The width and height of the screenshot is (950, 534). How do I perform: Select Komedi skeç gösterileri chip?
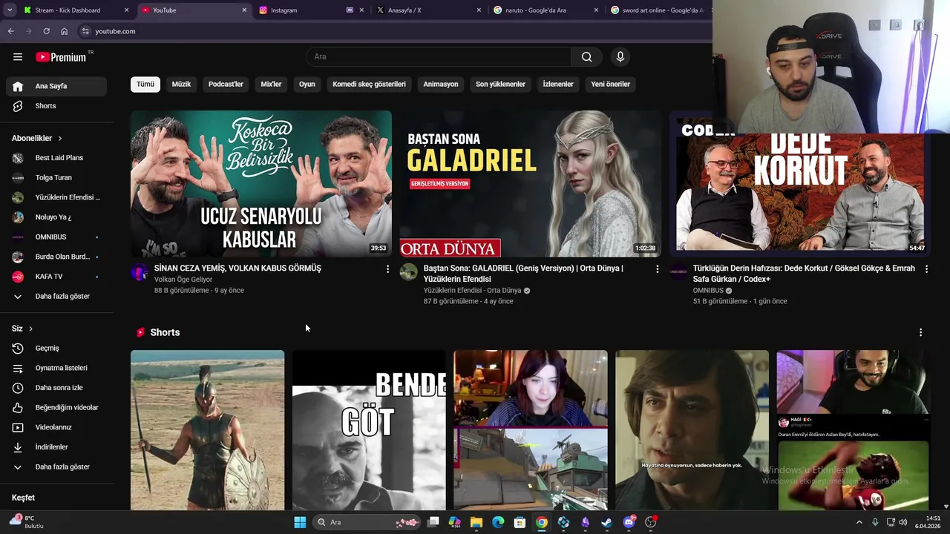[x=369, y=85]
